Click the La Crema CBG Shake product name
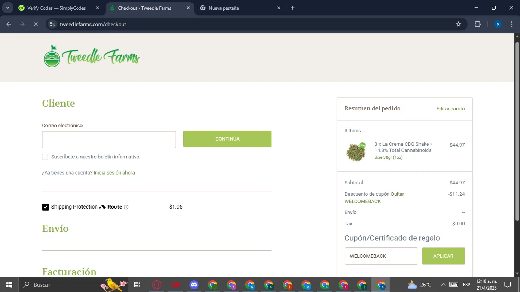Screen dimensions: 520x292 (403, 147)
